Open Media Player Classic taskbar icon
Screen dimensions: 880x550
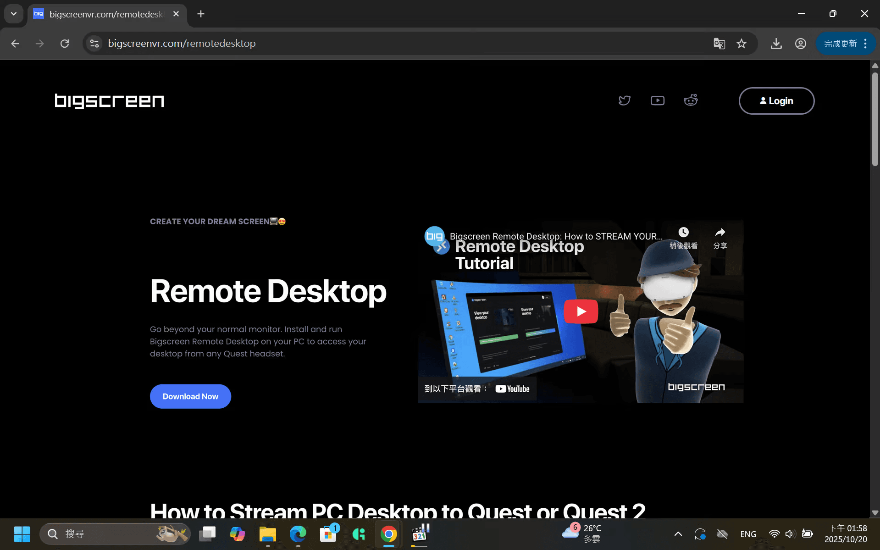click(419, 534)
